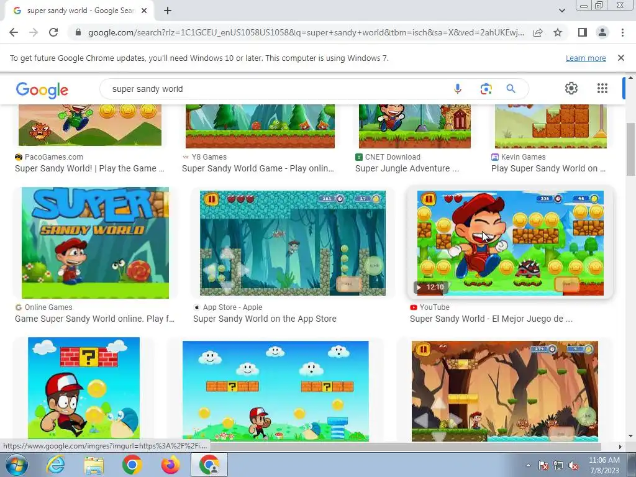Screen dimensions: 636x477
Task: Open Google quick settings gear
Action: [571, 88]
